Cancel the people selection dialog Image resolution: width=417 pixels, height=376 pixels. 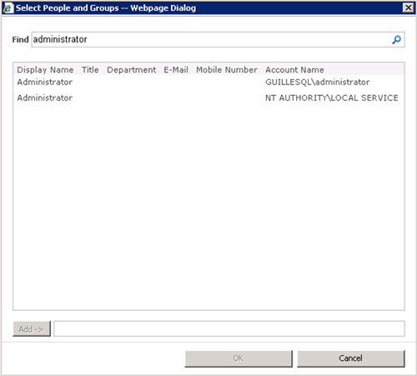(351, 358)
